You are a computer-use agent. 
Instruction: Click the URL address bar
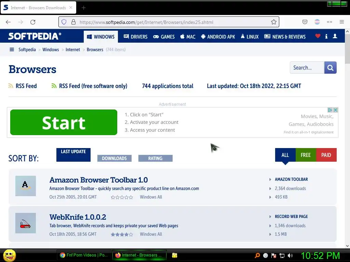169,22
